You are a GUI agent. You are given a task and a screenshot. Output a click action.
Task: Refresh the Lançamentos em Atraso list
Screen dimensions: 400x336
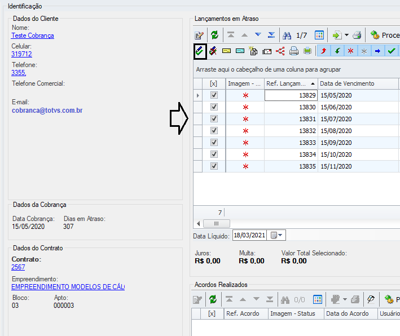pyautogui.click(x=214, y=35)
